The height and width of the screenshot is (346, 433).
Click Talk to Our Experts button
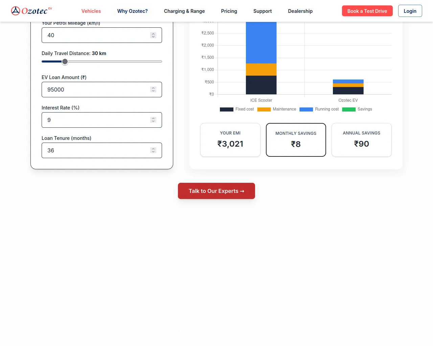click(216, 191)
